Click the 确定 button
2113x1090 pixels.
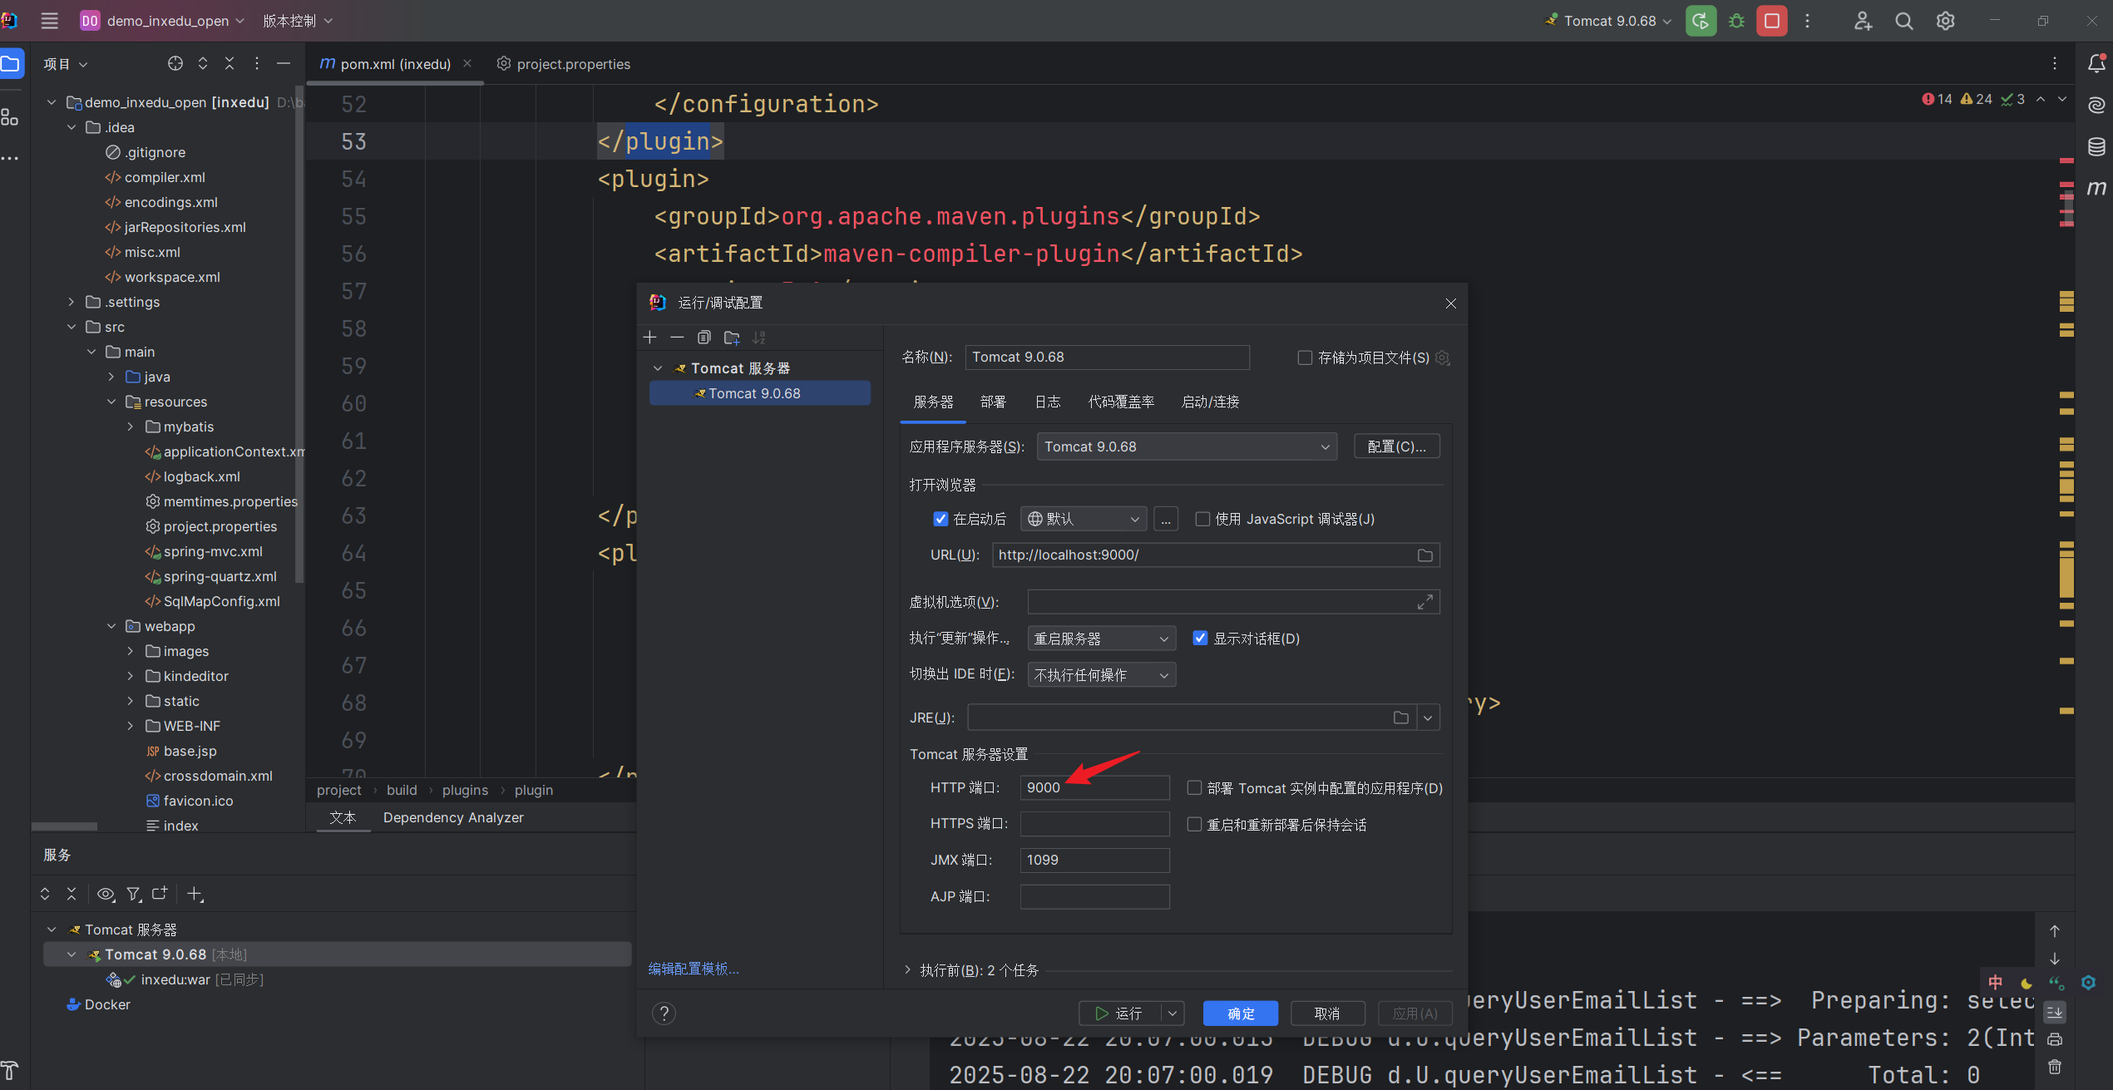click(x=1240, y=1014)
